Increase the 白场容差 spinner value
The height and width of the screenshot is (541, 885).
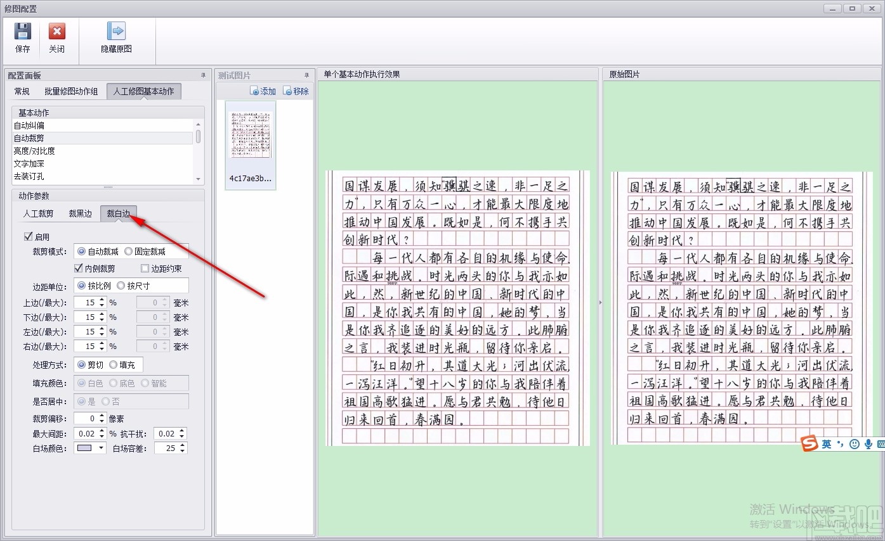pyautogui.click(x=183, y=445)
